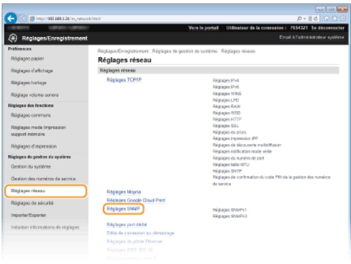
Task: Open the Réglages TCP/IP link
Action: point(124,80)
